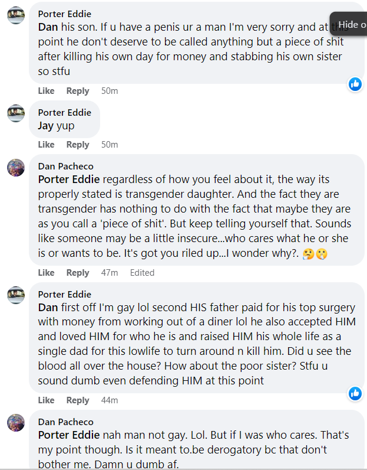
Task: Like Dan Pacheco's 'transgender daughter' comment
Action: [46, 273]
